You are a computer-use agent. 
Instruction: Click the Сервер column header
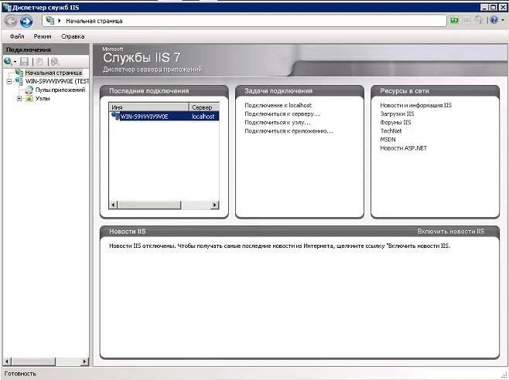point(204,107)
